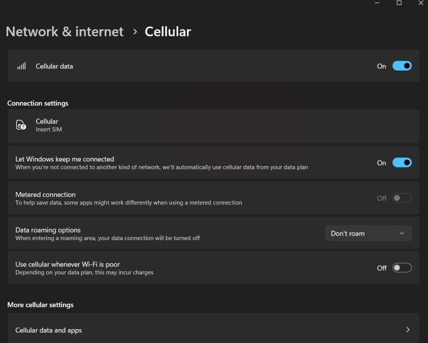Click the More cellular settings heading
The width and height of the screenshot is (428, 343).
tap(40, 305)
